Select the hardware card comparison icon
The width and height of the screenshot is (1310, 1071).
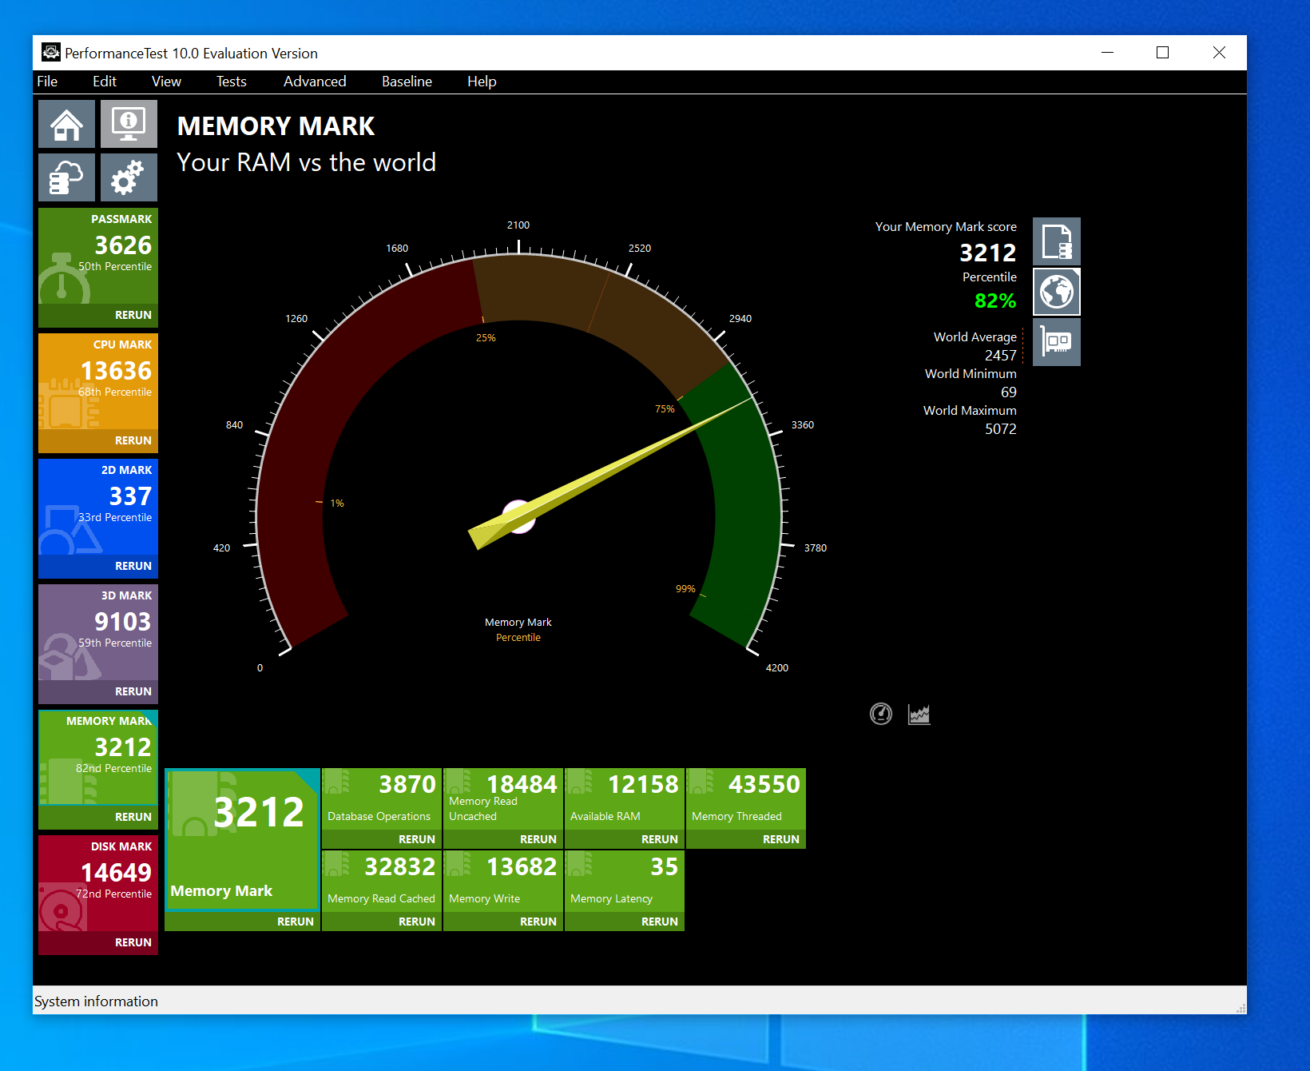click(x=1057, y=342)
